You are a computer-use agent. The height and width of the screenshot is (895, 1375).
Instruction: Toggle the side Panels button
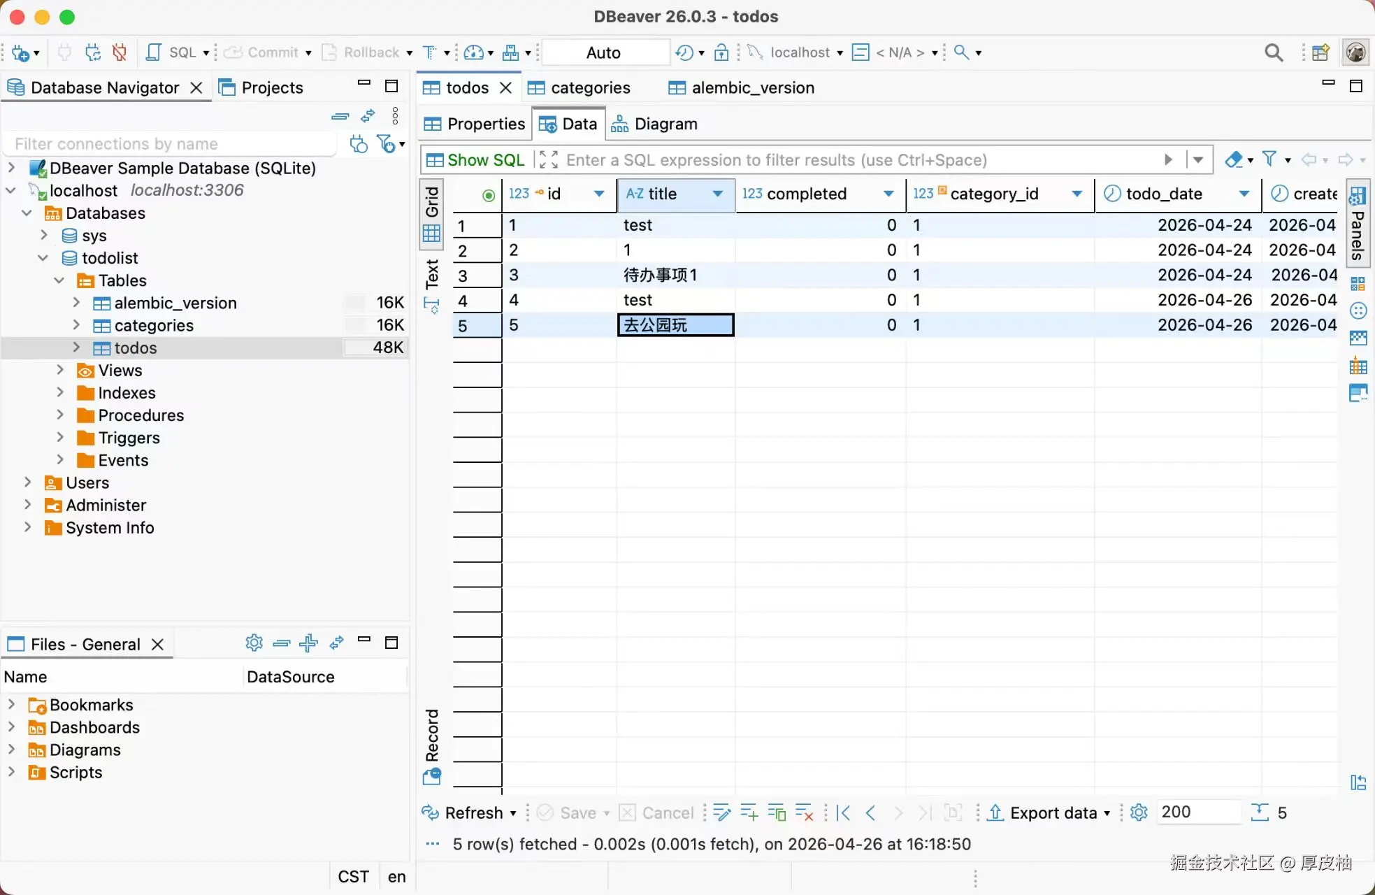[1358, 224]
